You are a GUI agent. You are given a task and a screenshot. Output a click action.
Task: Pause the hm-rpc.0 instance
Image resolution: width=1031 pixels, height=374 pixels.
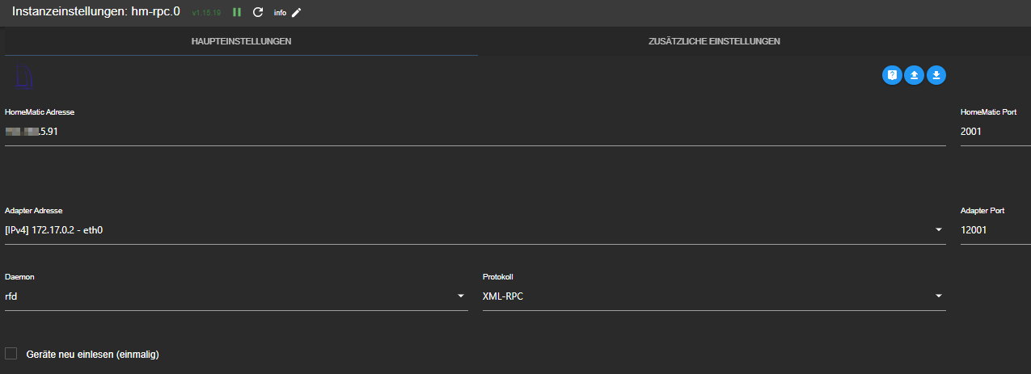coord(237,13)
